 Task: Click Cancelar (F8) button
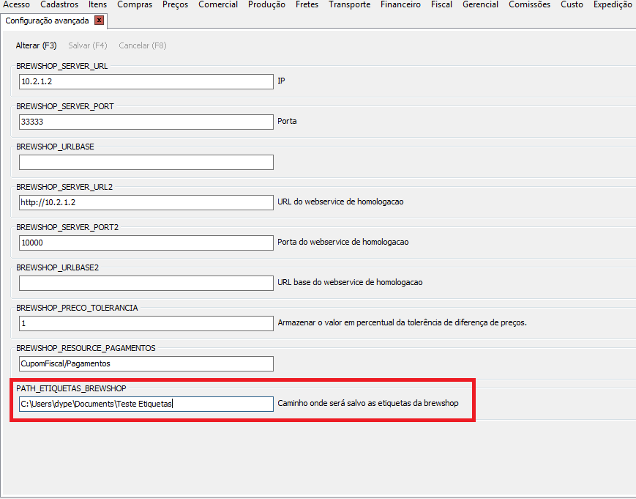(x=143, y=45)
